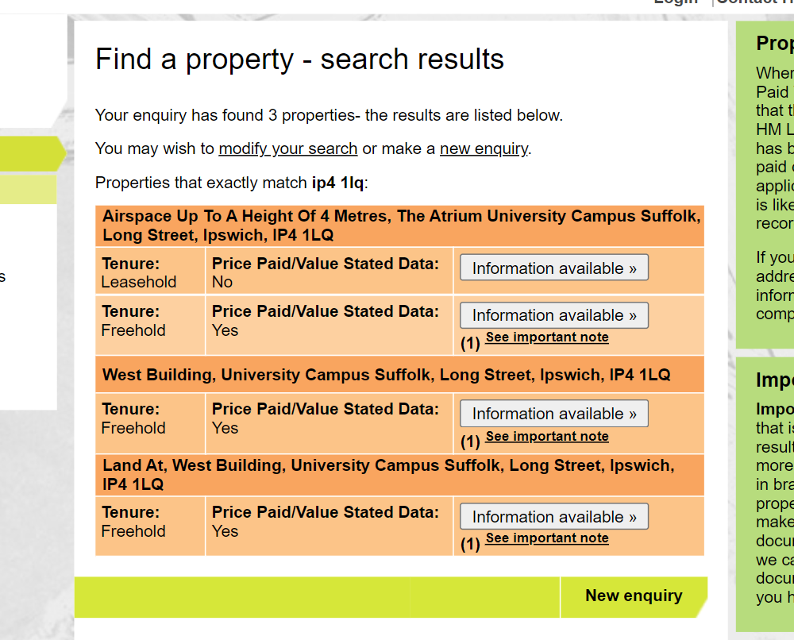Follow the 'new enquiry' inline link
The height and width of the screenshot is (640, 794).
(484, 148)
